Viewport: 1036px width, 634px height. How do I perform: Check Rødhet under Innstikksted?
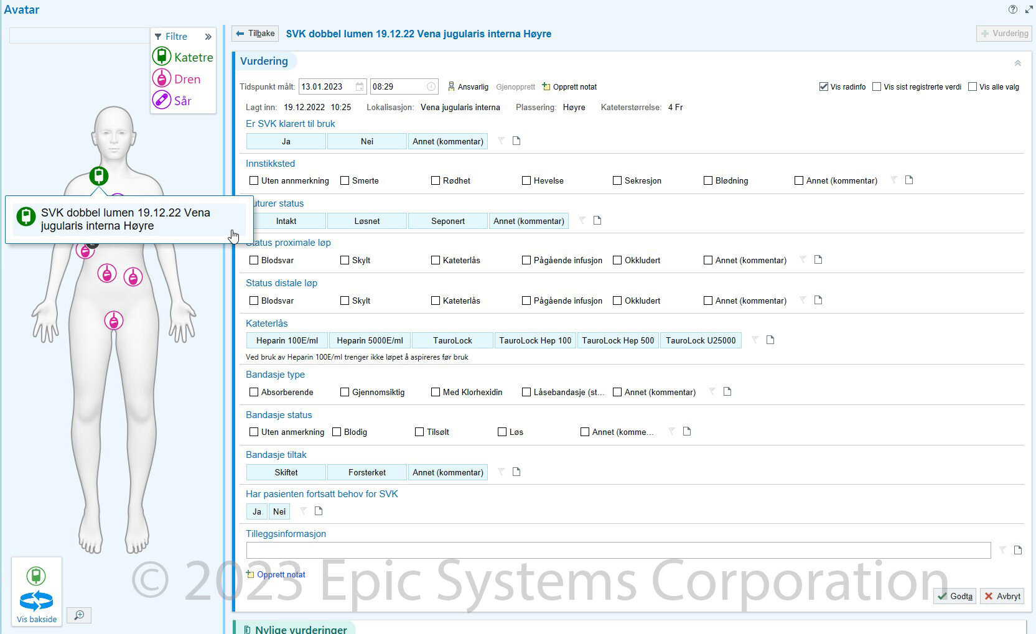coord(436,181)
